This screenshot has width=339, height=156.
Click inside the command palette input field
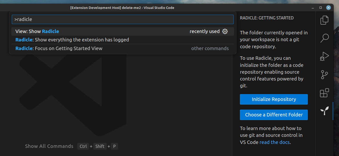pyautogui.click(x=122, y=19)
